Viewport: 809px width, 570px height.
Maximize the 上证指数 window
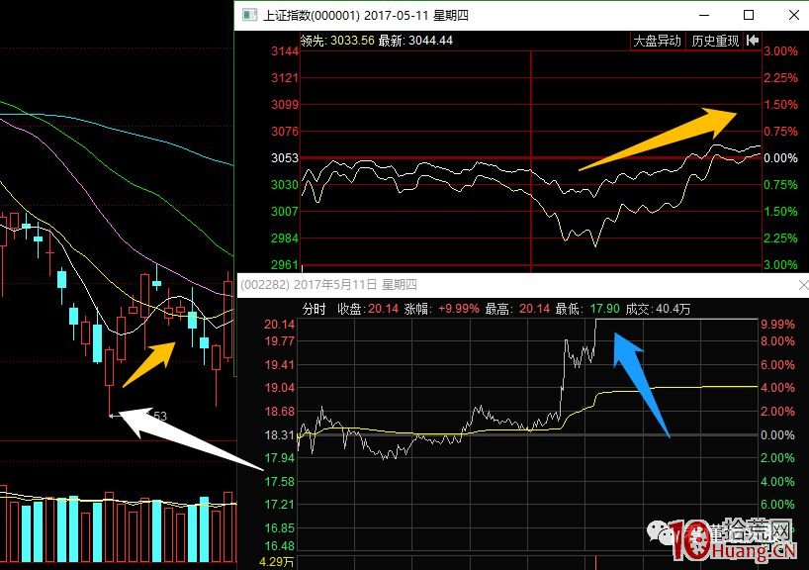[x=749, y=15]
